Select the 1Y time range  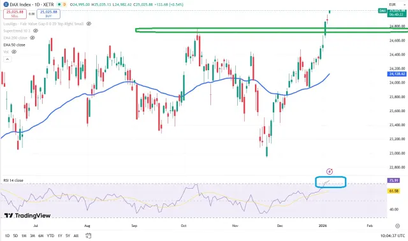[x=60, y=236]
